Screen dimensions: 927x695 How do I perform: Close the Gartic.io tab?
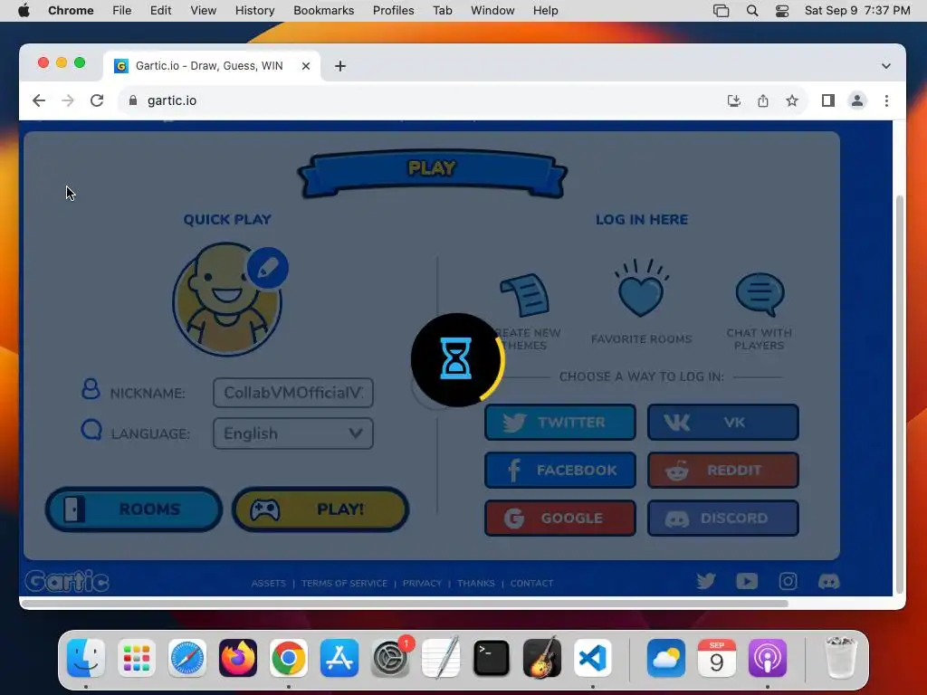306,66
